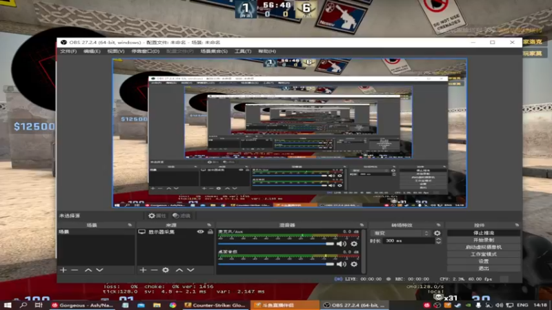The image size is (552, 310).
Task: Click the ENG language indicator
Action: 522,305
